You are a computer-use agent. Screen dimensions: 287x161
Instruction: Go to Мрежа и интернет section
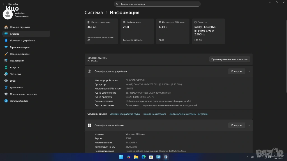pos(20,47)
